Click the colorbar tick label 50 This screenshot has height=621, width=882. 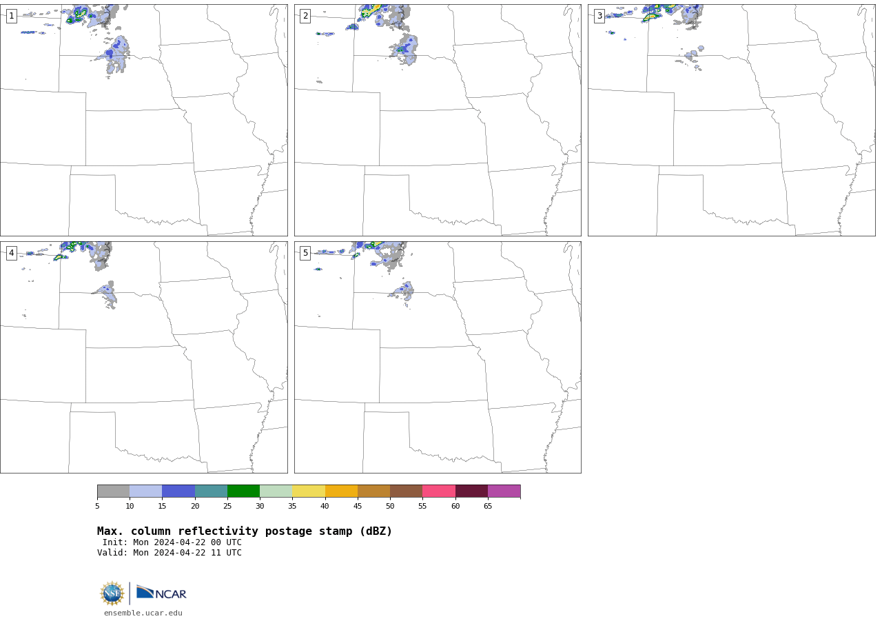tap(390, 507)
